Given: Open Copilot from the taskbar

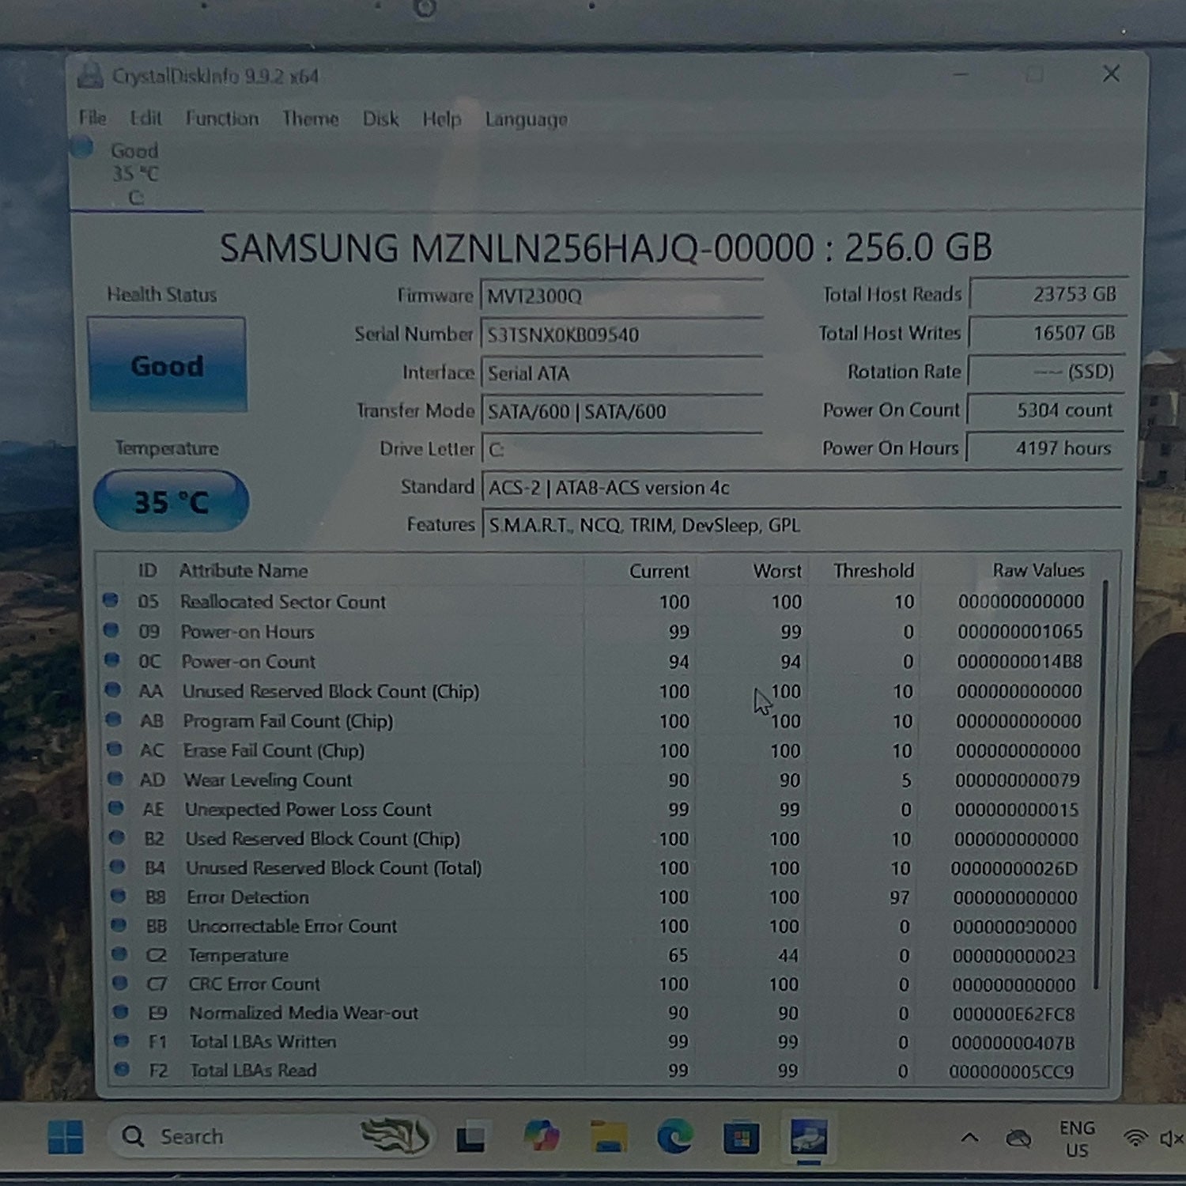Looking at the screenshot, I should (x=542, y=1136).
